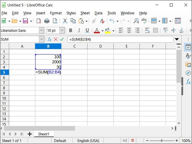Align cell content right
Viewport: 192px width, 144px height.
pyautogui.click(x=137, y=30)
